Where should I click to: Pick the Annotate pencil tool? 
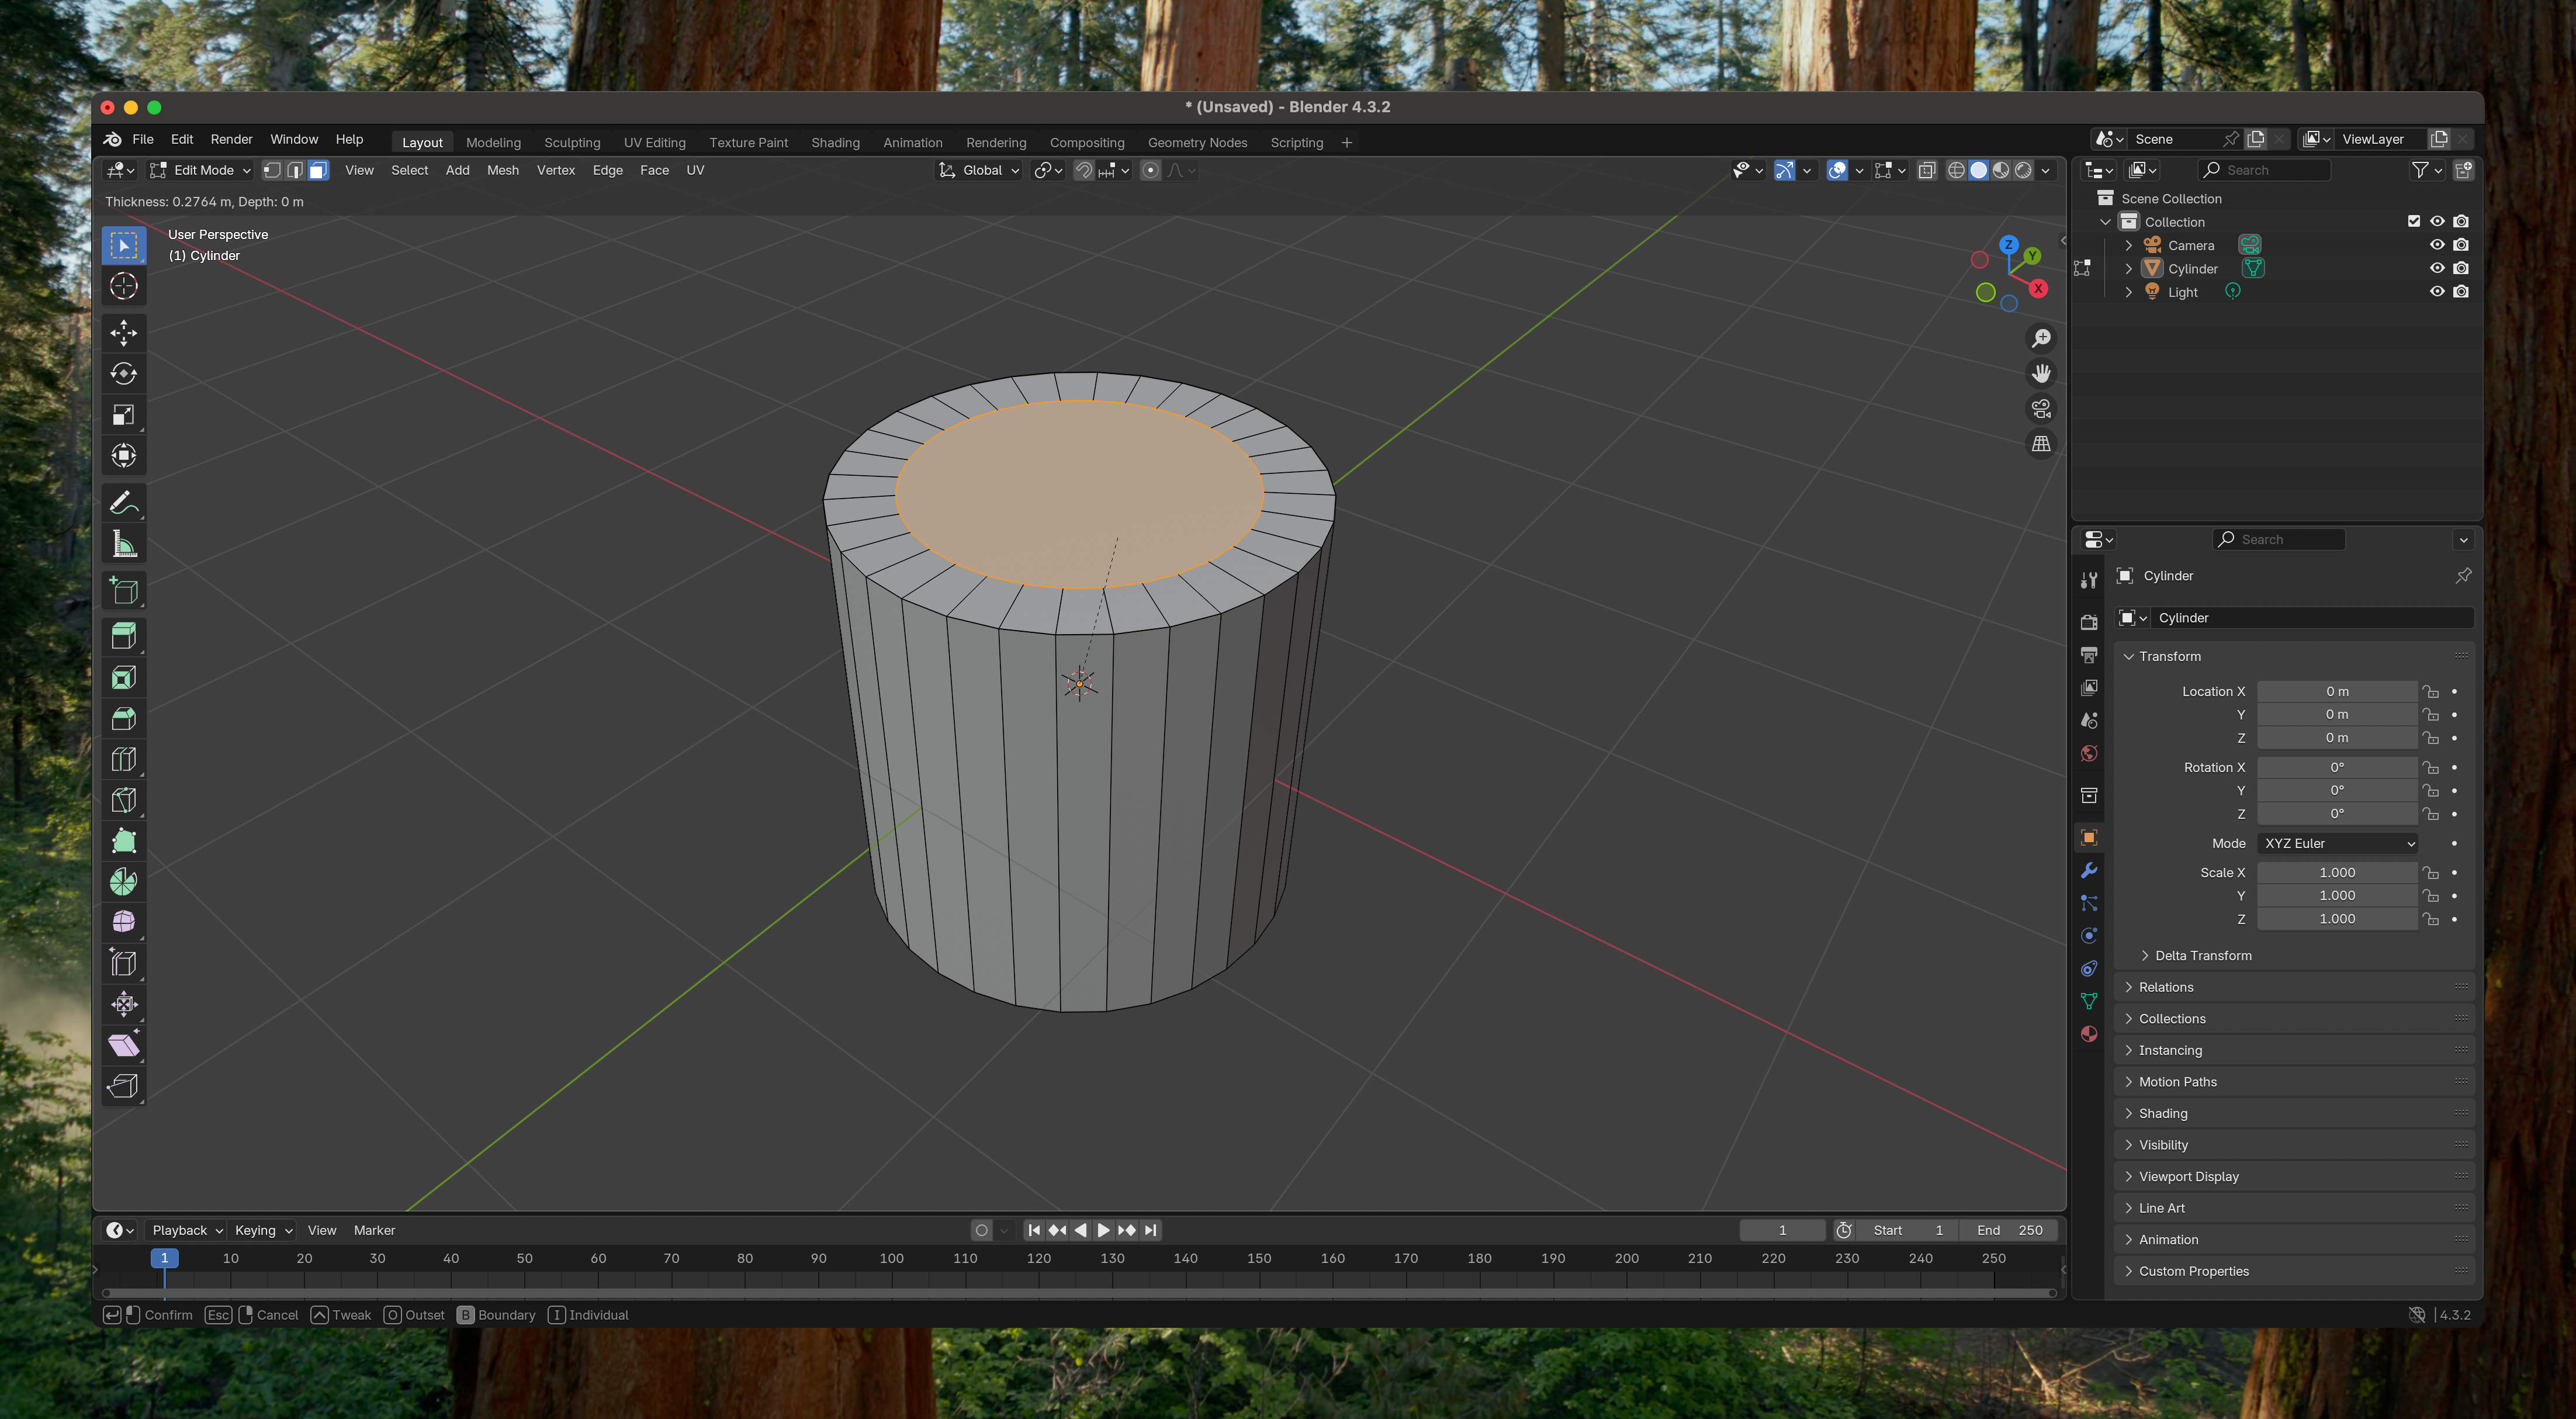123,503
